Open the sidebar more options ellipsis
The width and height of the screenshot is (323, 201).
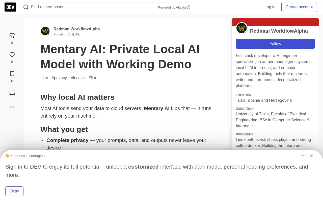click(12, 107)
